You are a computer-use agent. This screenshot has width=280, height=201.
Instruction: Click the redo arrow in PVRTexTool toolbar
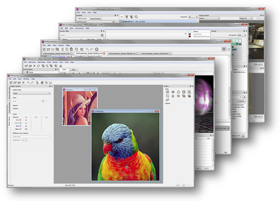pyautogui.click(x=32, y=82)
